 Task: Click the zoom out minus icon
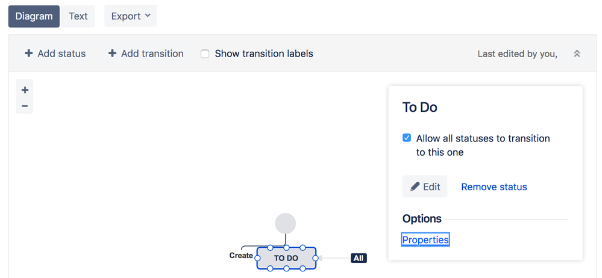(25, 106)
